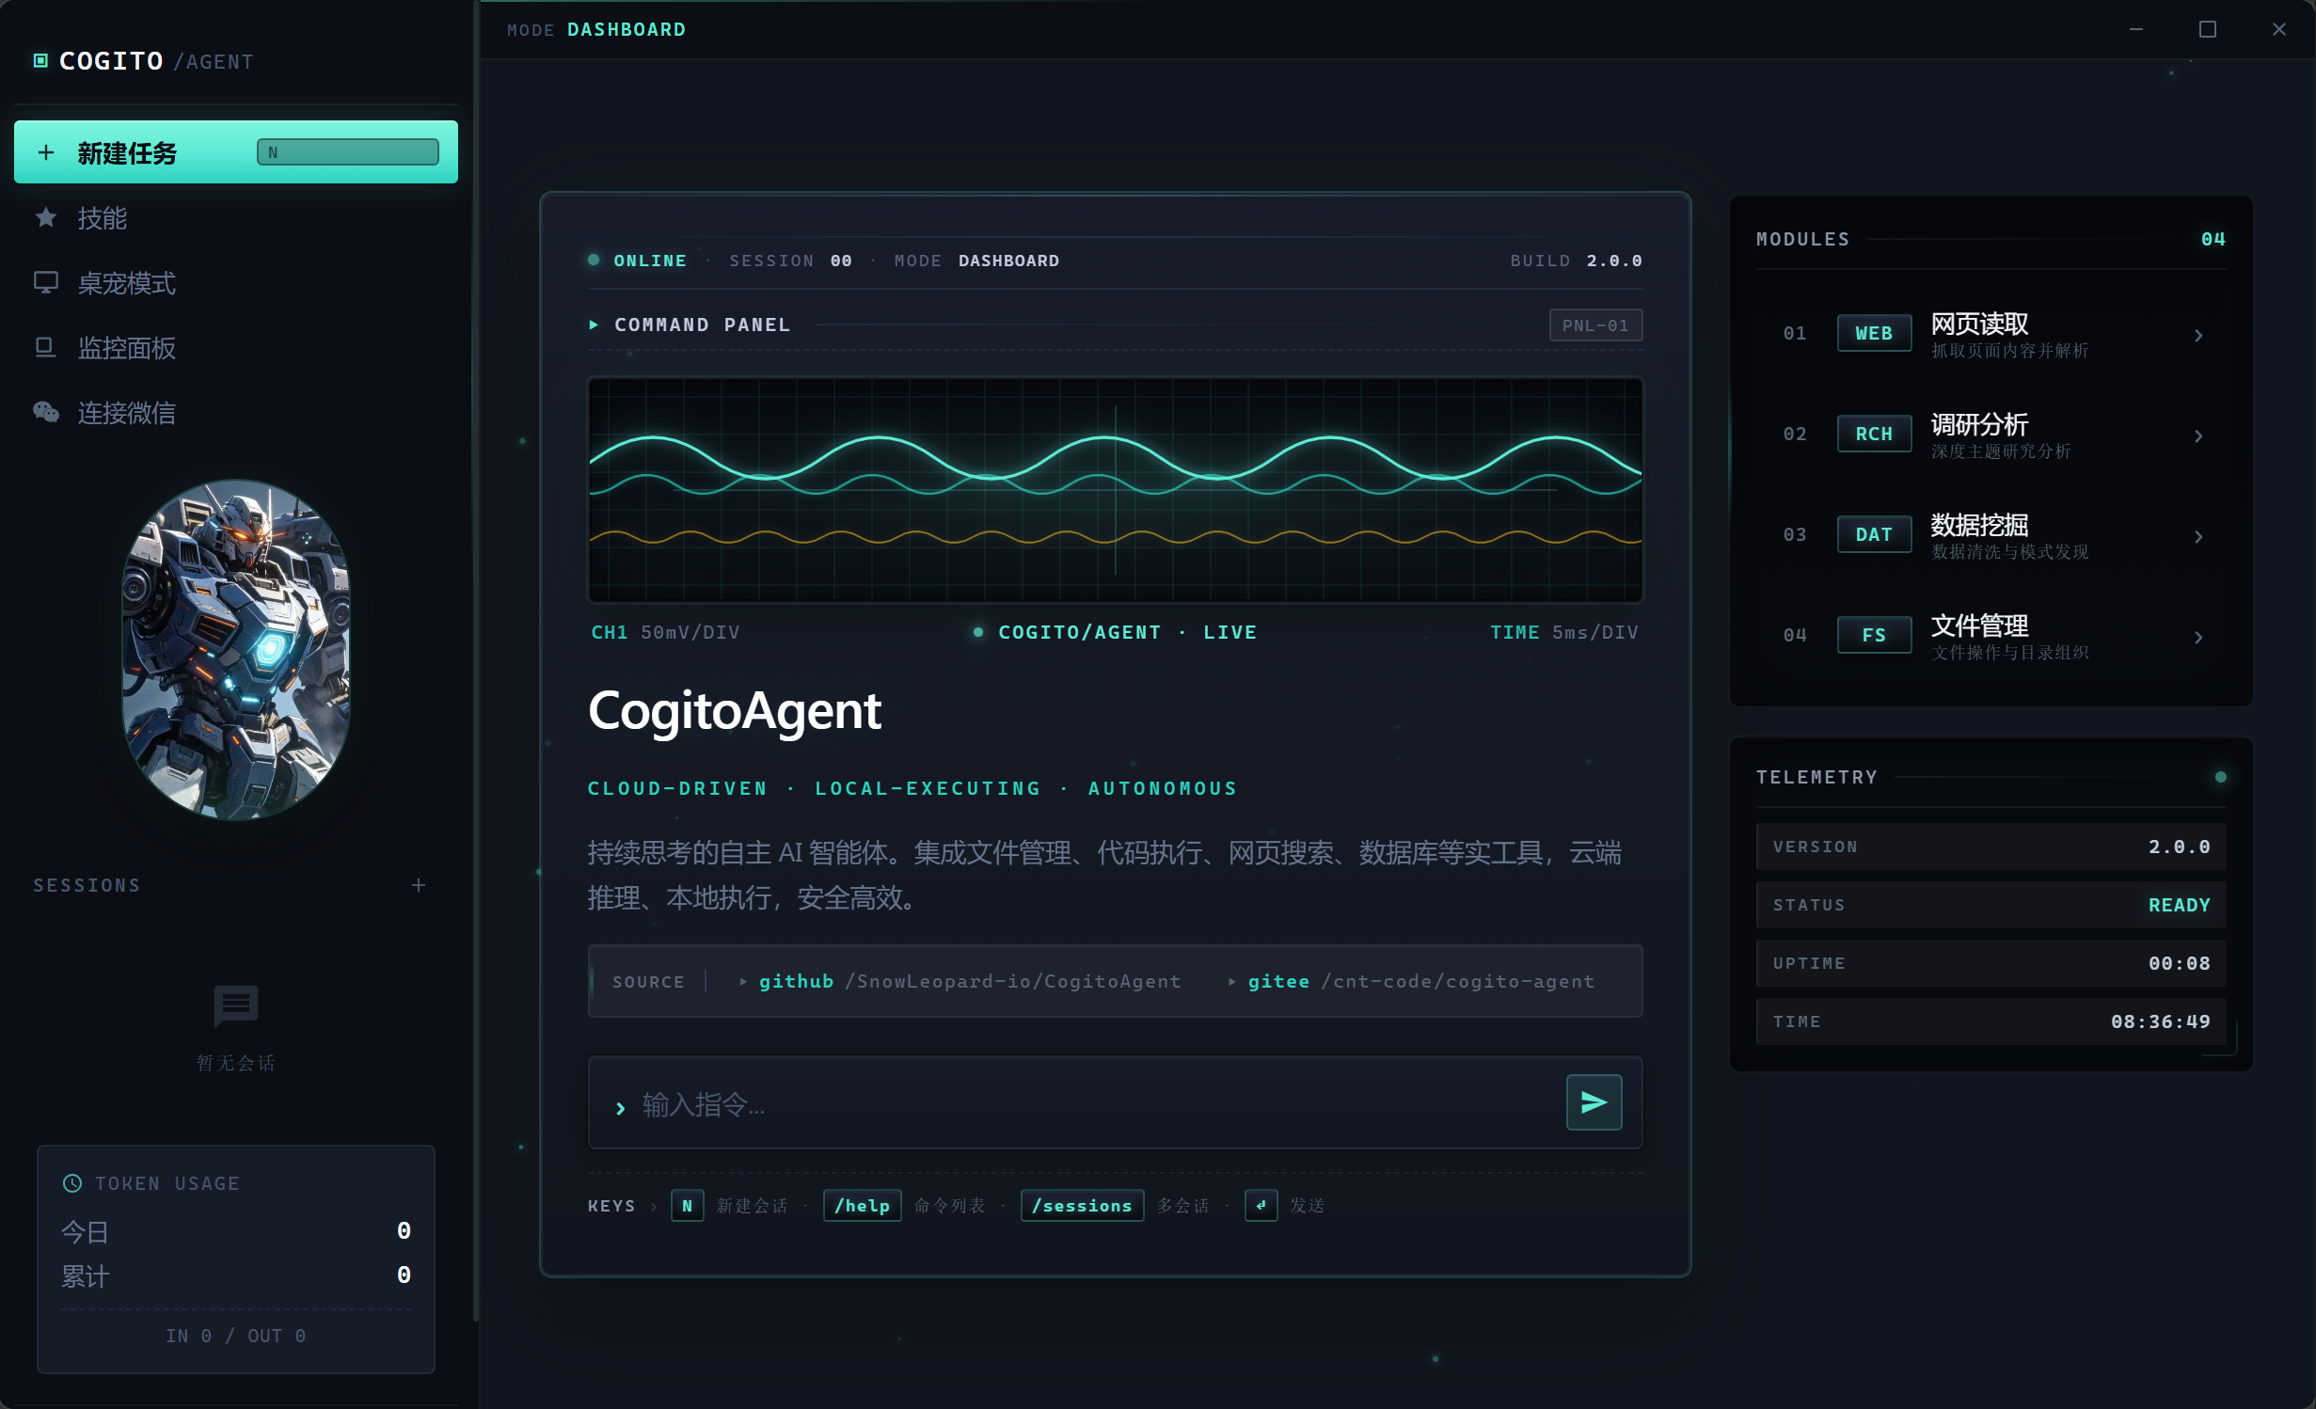Click the /sessions command chip
The height and width of the screenshot is (1409, 2316).
coord(1082,1206)
